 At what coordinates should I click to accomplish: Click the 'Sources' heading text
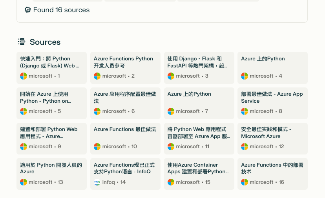[x=45, y=42]
